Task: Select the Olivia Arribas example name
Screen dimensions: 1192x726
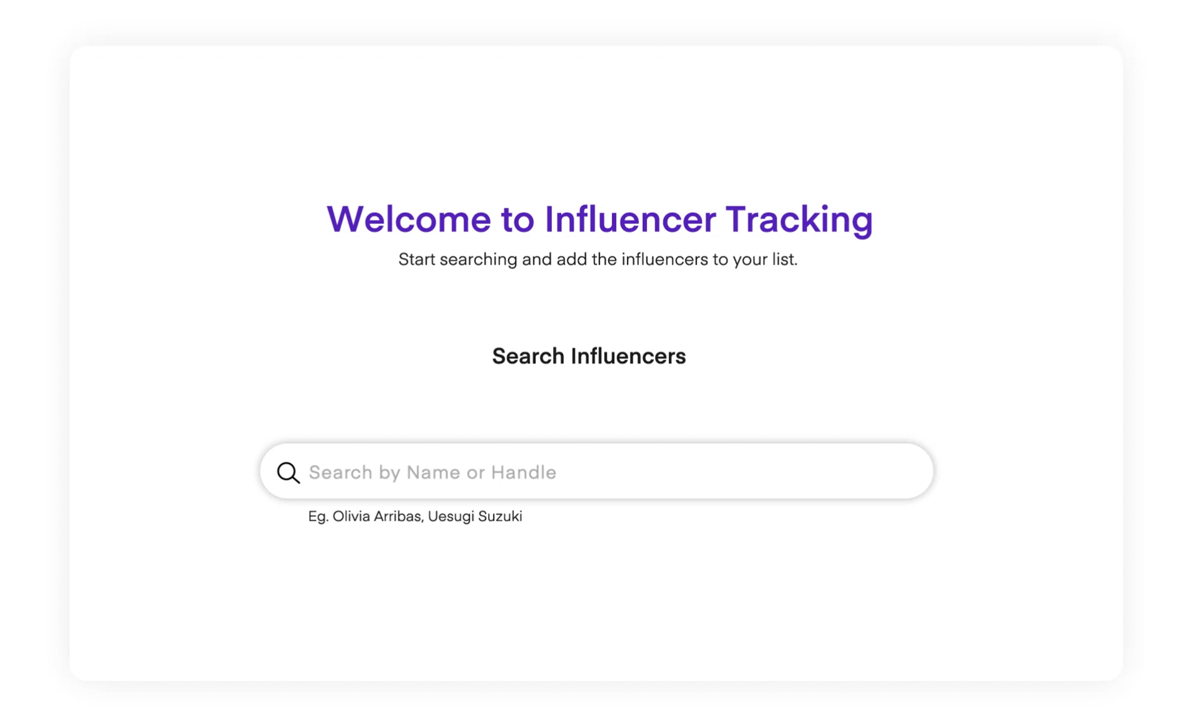Action: (x=377, y=516)
